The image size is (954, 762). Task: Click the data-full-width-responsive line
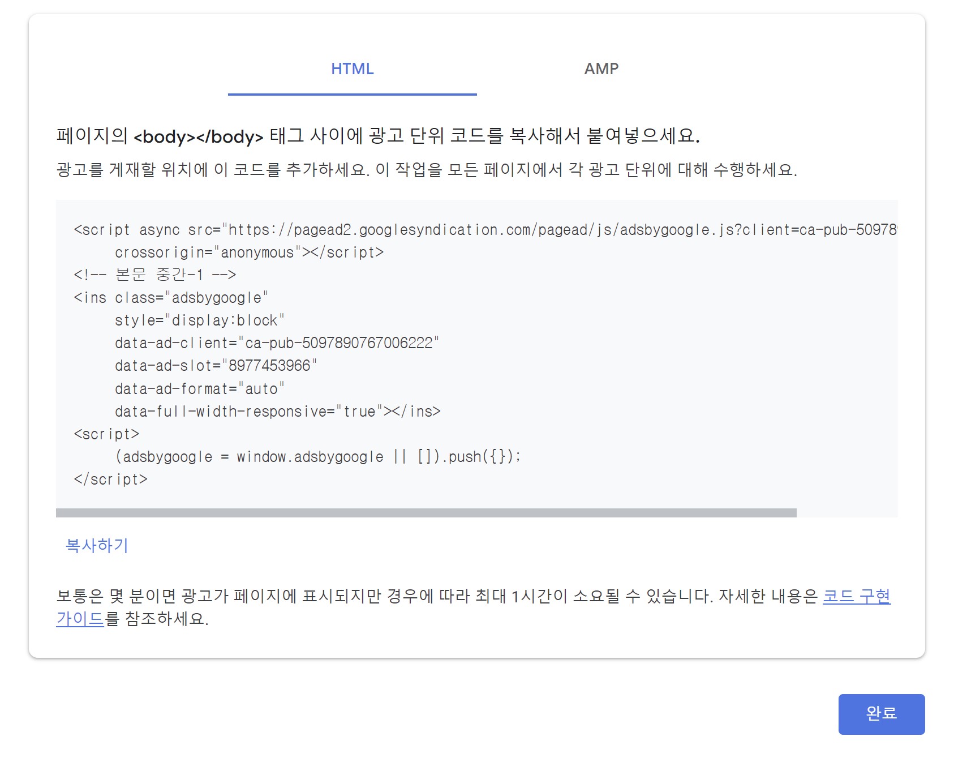point(277,412)
